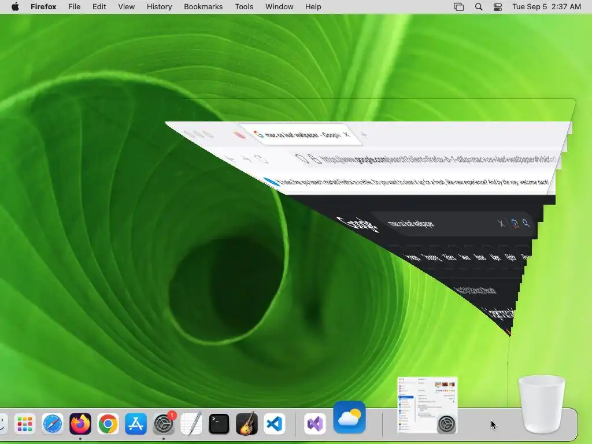Open the Trash in the Dock
Screen dimensions: 592x444
(541, 404)
